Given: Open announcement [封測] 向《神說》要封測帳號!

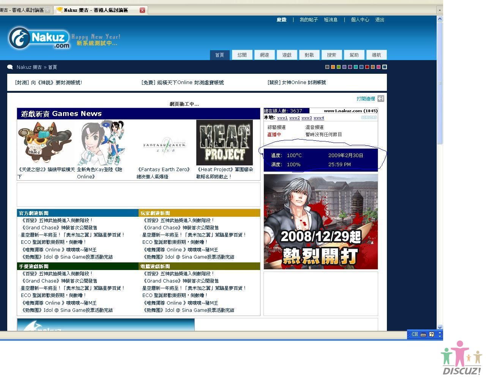Looking at the screenshot, I should coord(49,83).
